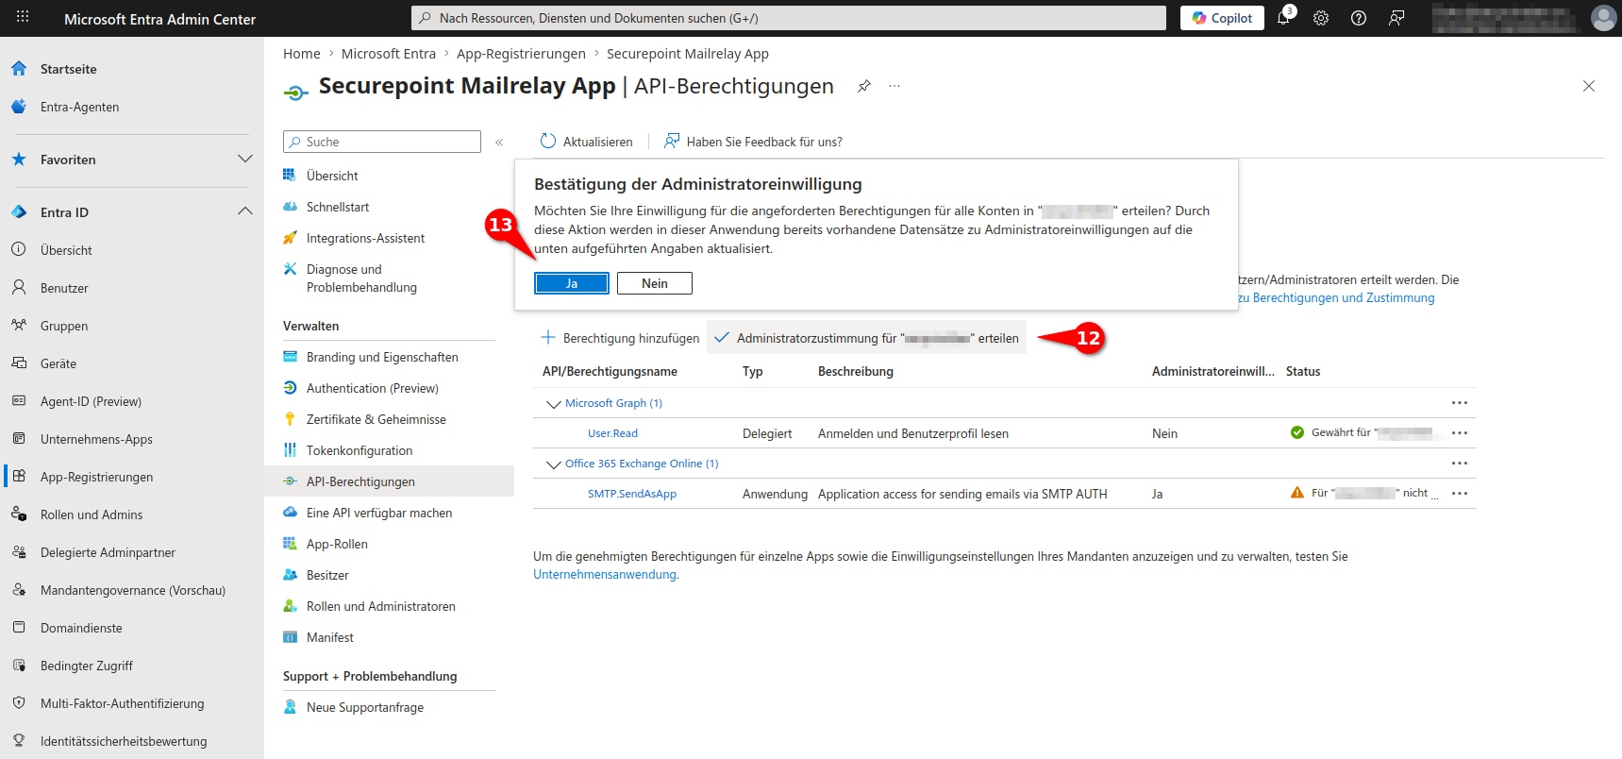Image resolution: width=1622 pixels, height=759 pixels.
Task: Open the app launcher waffle icon
Action: click(x=23, y=17)
